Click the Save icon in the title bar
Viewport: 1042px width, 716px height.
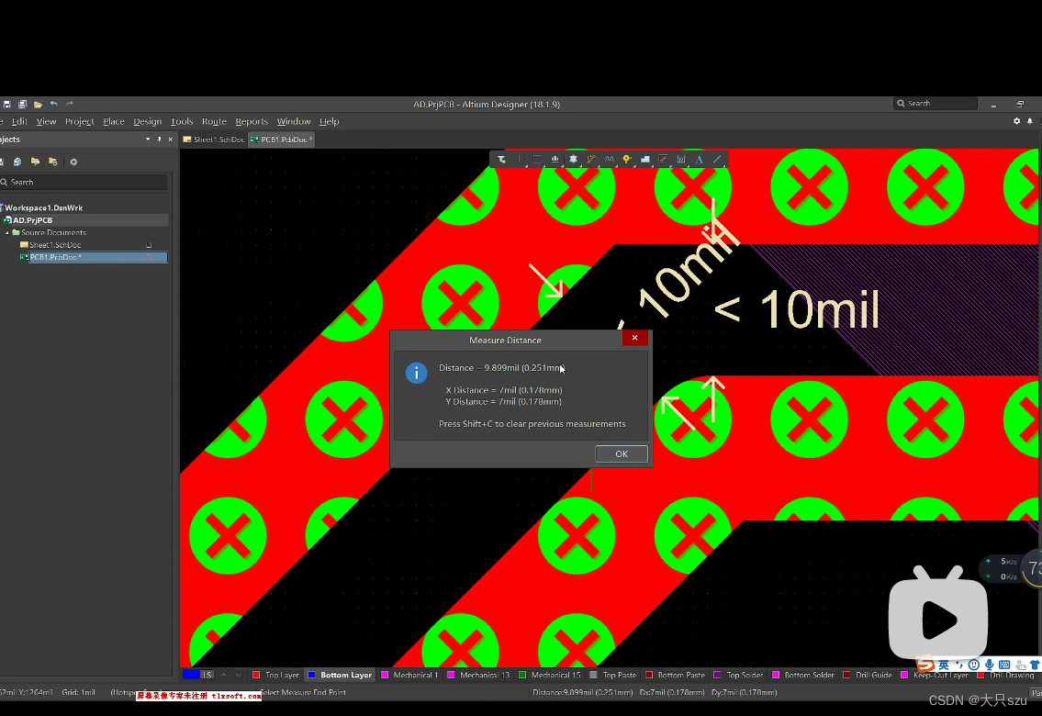[6, 105]
